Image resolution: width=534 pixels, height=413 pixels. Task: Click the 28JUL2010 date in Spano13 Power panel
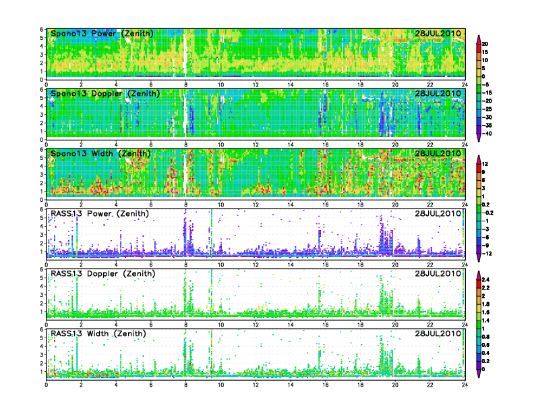[x=438, y=34]
